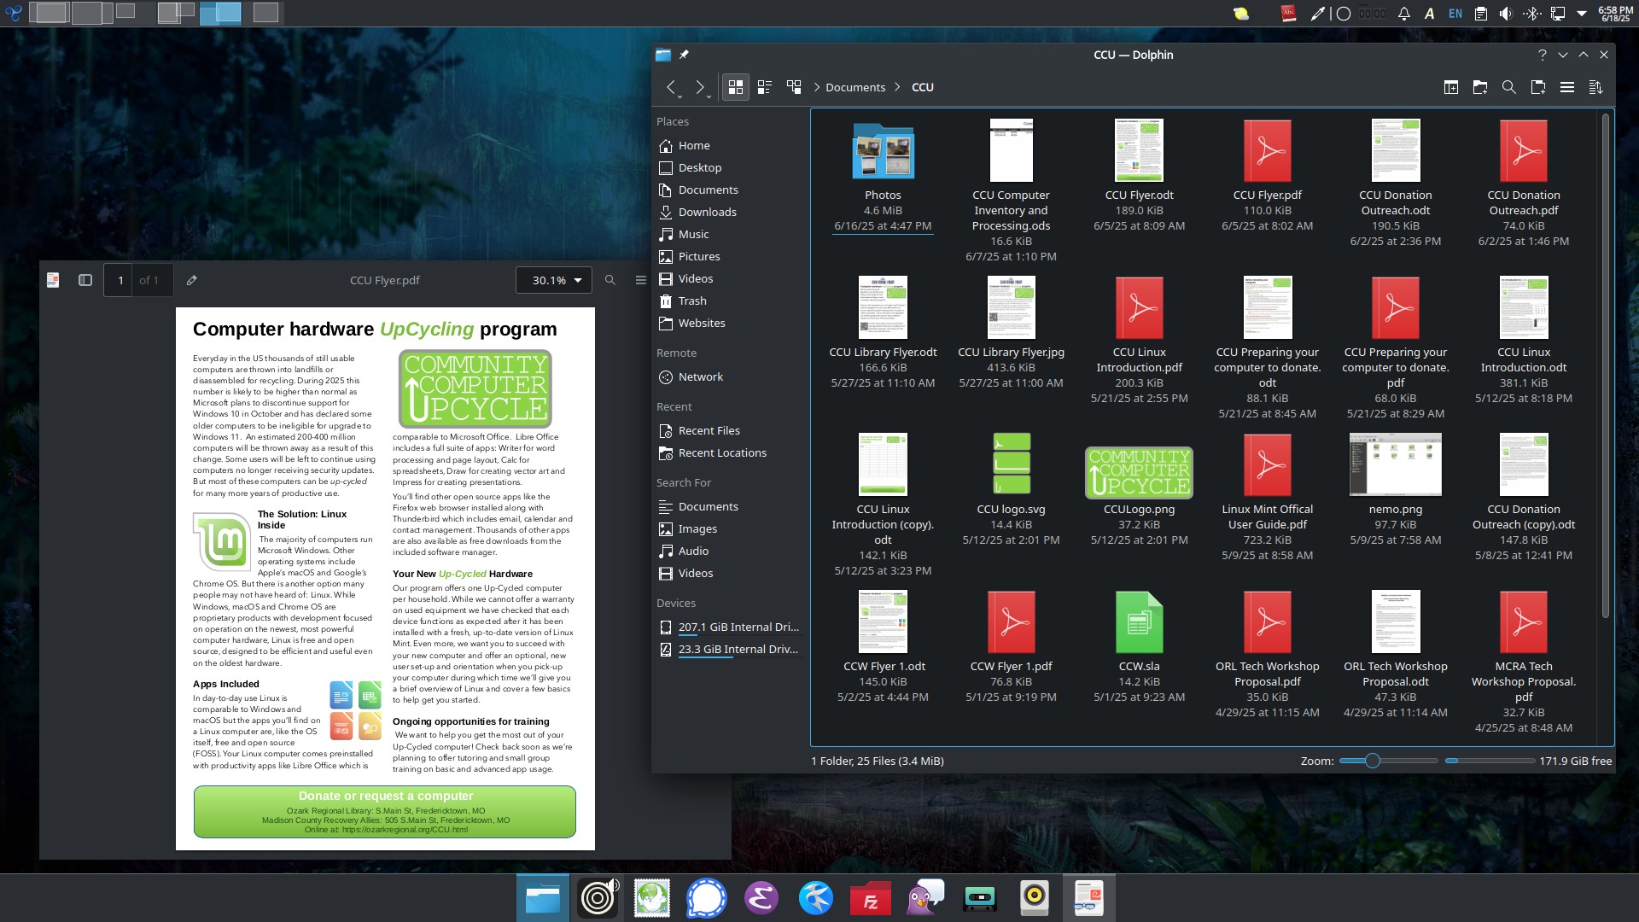Toggle the PDF viewer sidebar panel
Screen dimensions: 1639x922
click(x=85, y=279)
